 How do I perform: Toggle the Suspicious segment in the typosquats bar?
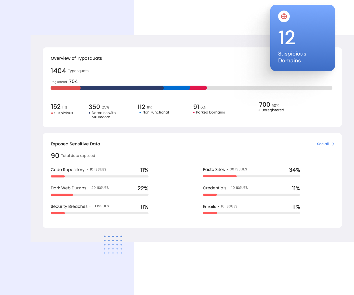(65, 88)
